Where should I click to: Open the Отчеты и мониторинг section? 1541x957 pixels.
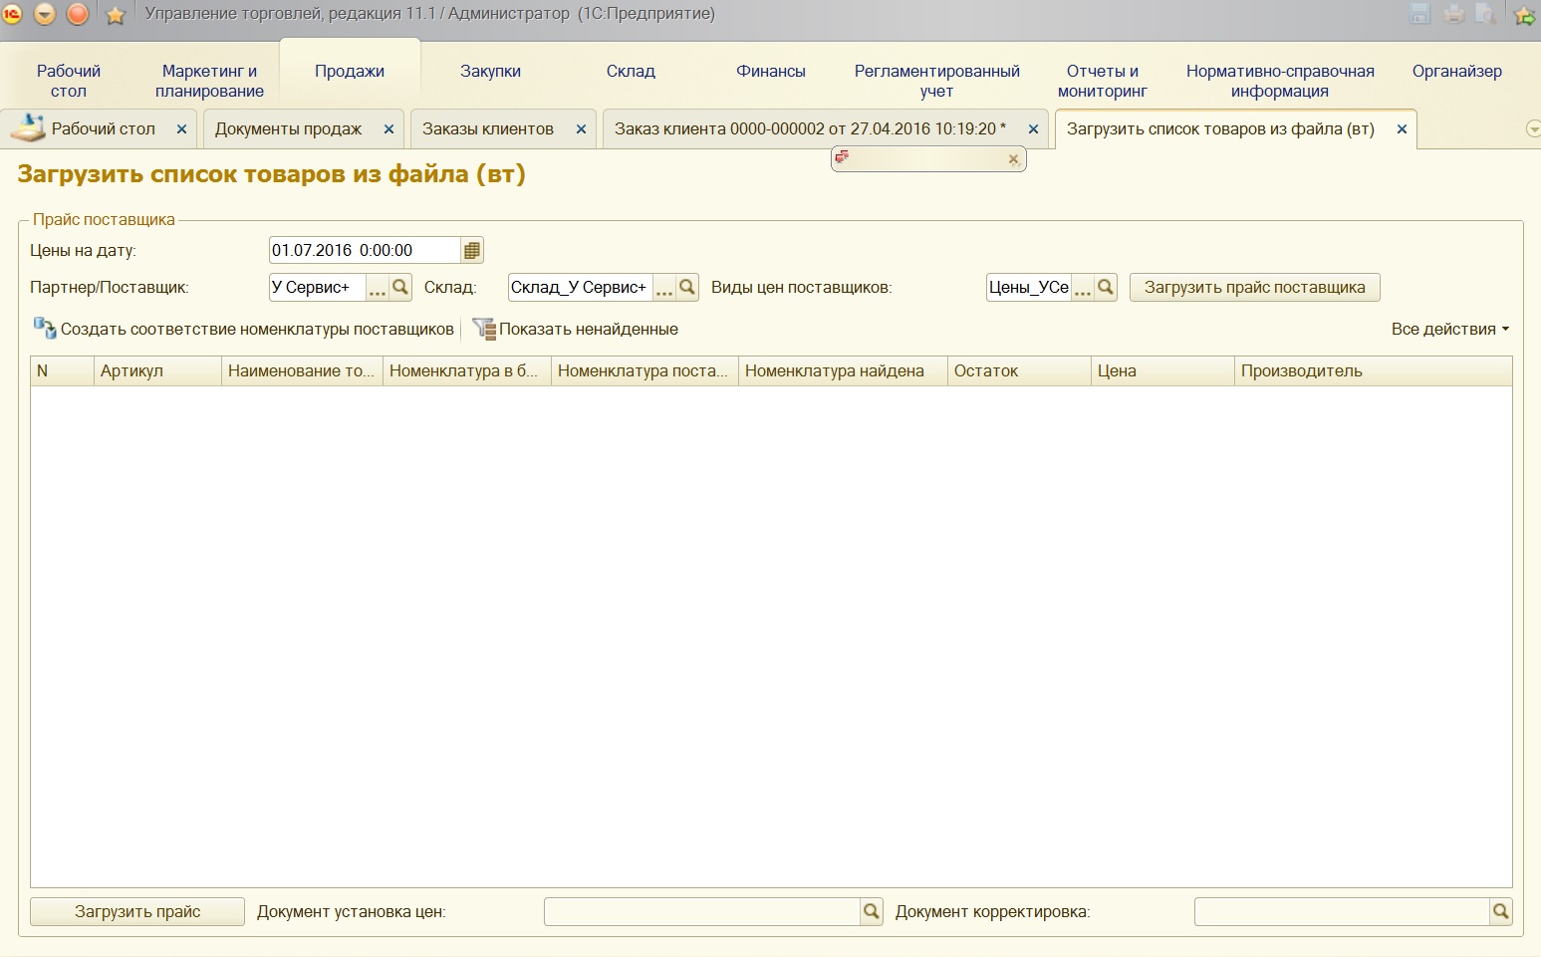click(x=1103, y=81)
